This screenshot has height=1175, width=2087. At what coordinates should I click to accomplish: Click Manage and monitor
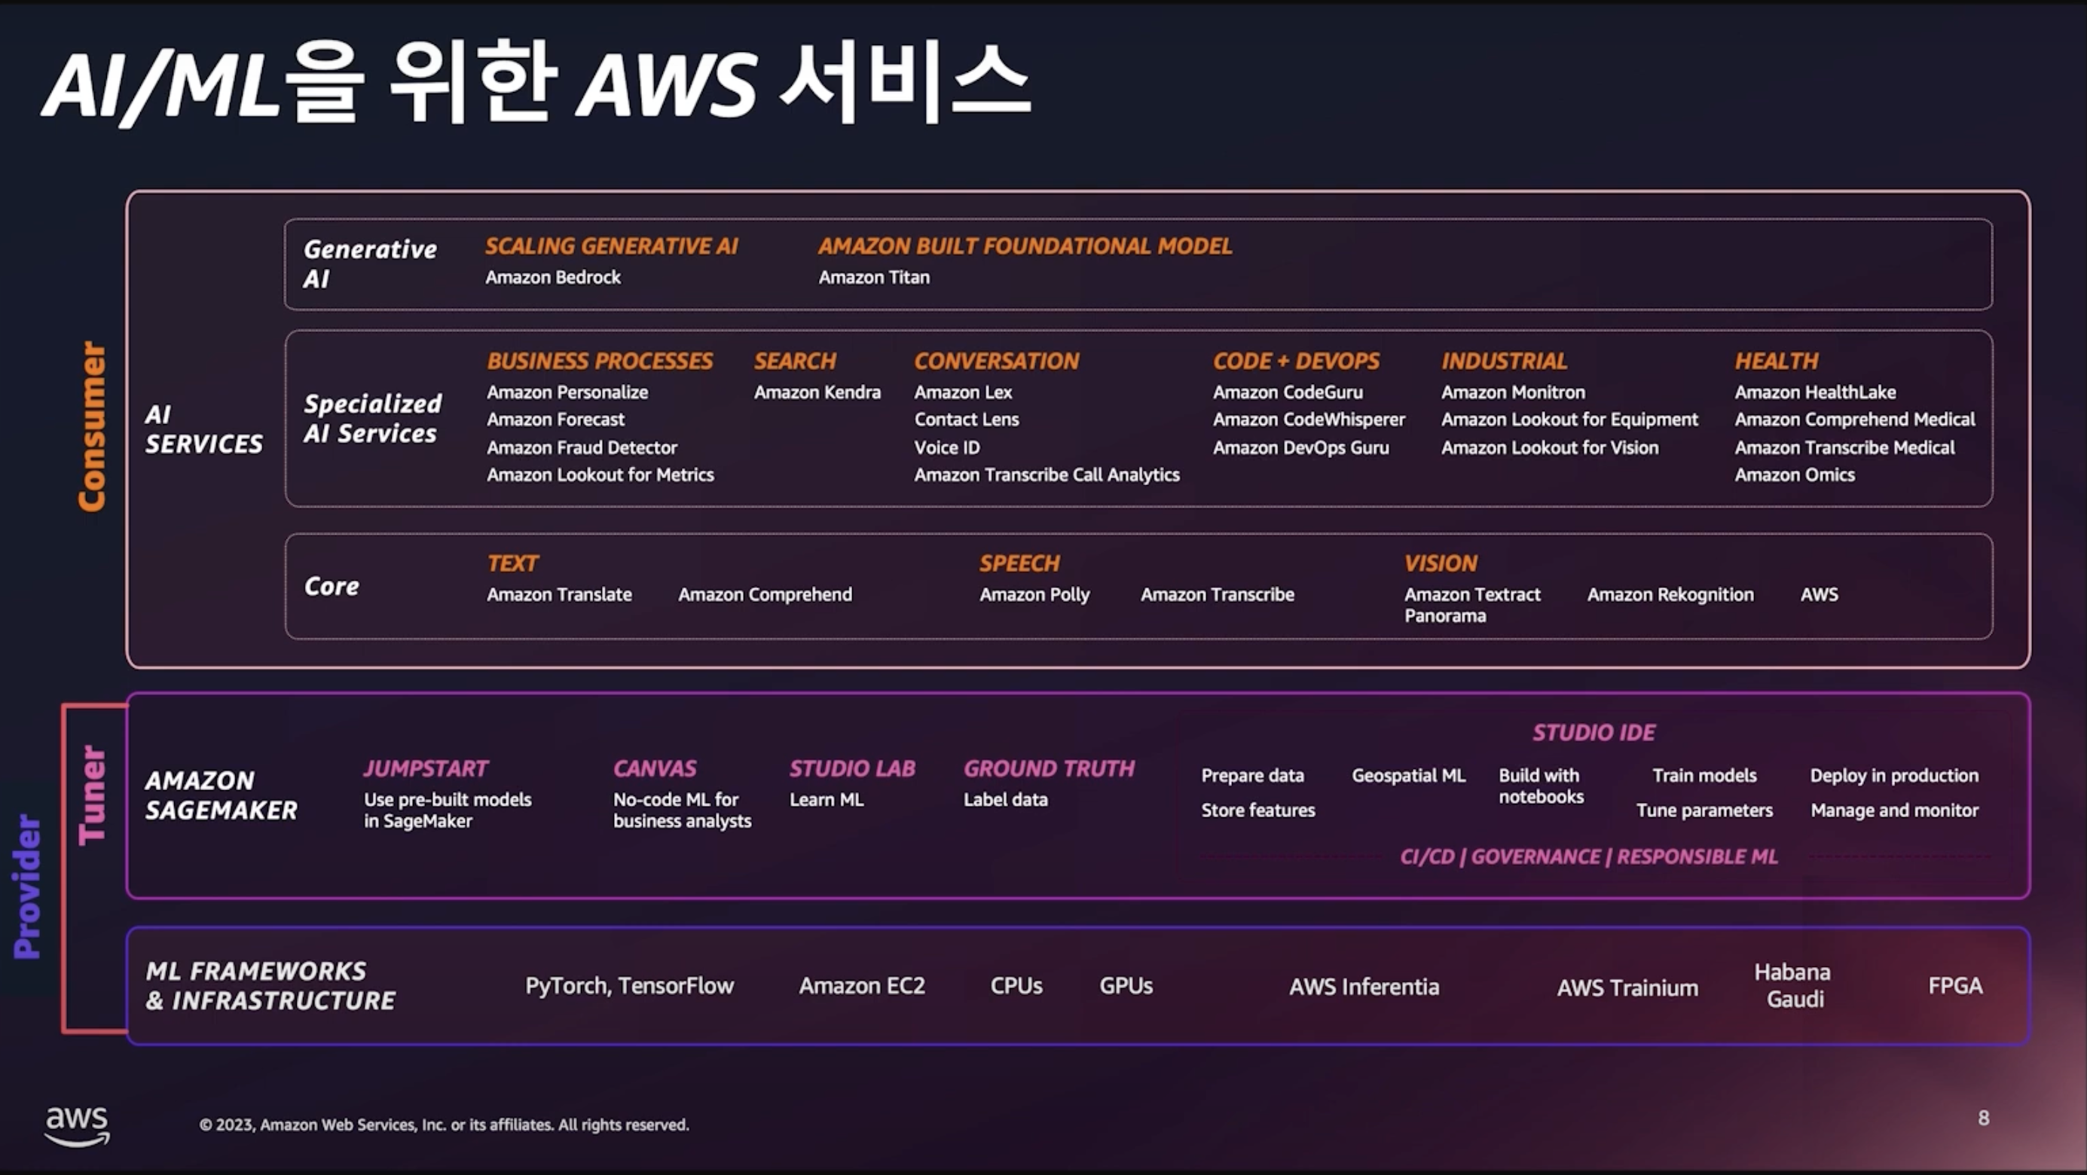(x=1894, y=810)
